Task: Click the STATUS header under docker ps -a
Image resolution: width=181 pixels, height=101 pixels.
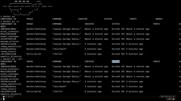Action: [116, 24]
